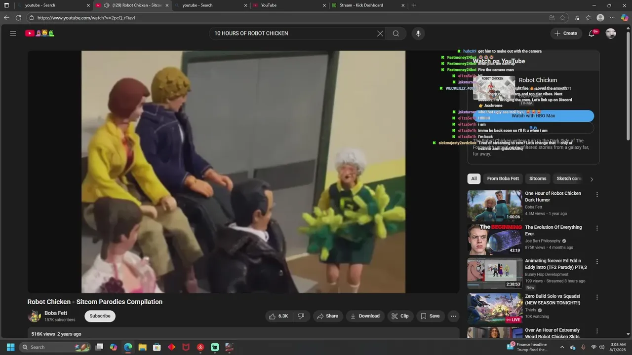
Task: Like the video with 6.3K likes
Action: pos(278,316)
